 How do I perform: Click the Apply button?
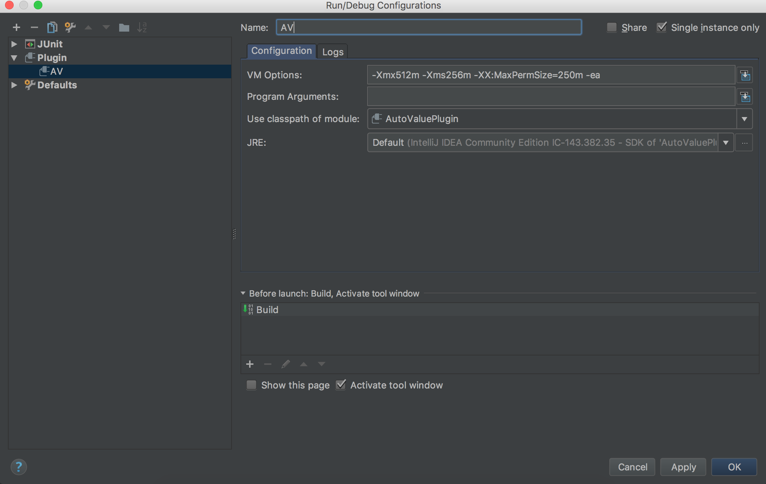point(683,467)
